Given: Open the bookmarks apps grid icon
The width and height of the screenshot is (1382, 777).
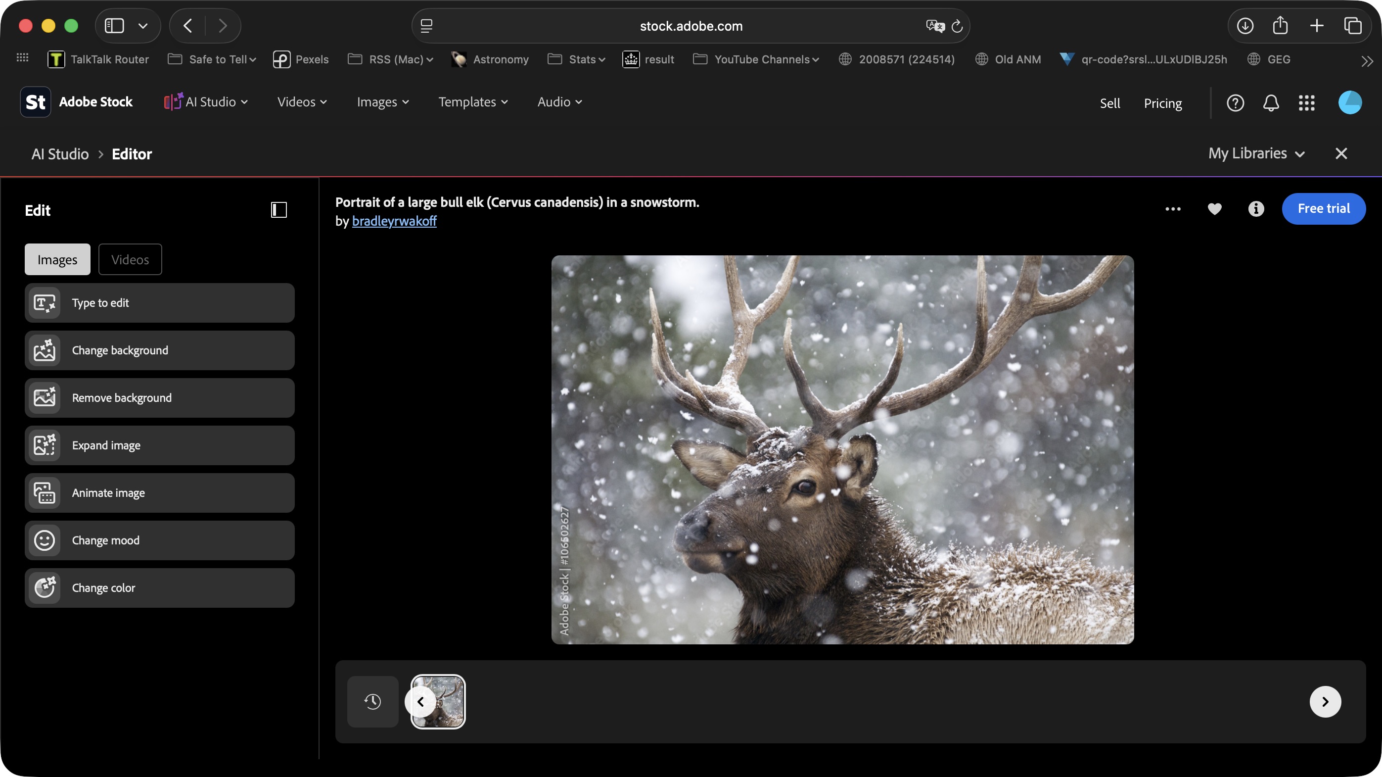Looking at the screenshot, I should (x=23, y=58).
